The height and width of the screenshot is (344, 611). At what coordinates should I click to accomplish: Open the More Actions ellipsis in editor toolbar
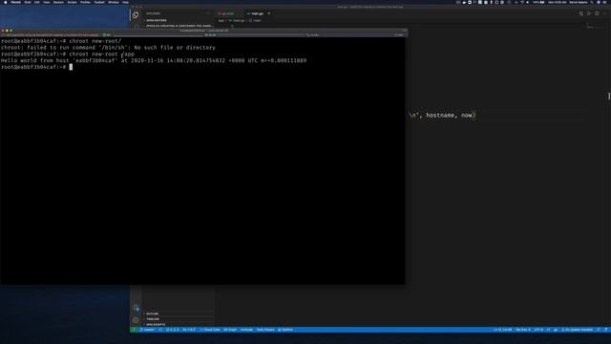point(604,13)
